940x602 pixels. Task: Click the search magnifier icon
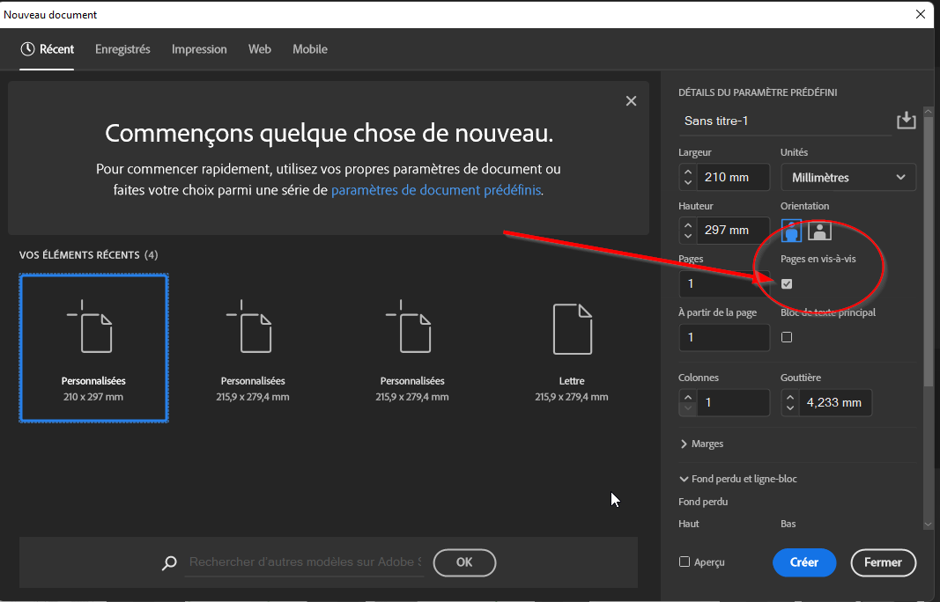pyautogui.click(x=169, y=563)
